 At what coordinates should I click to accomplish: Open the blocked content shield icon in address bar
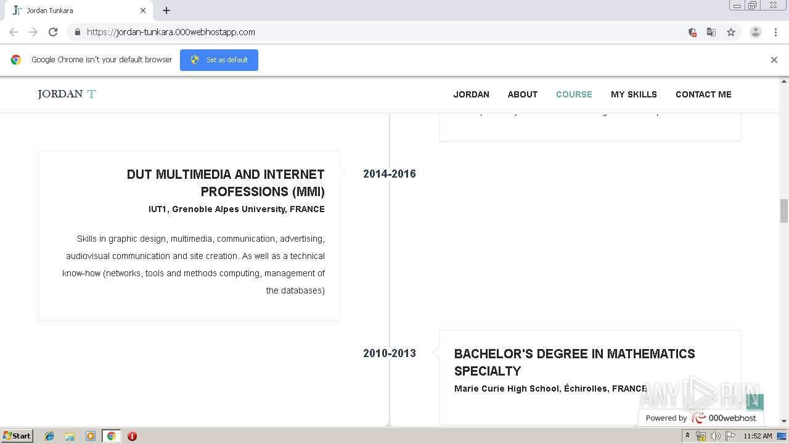[692, 32]
